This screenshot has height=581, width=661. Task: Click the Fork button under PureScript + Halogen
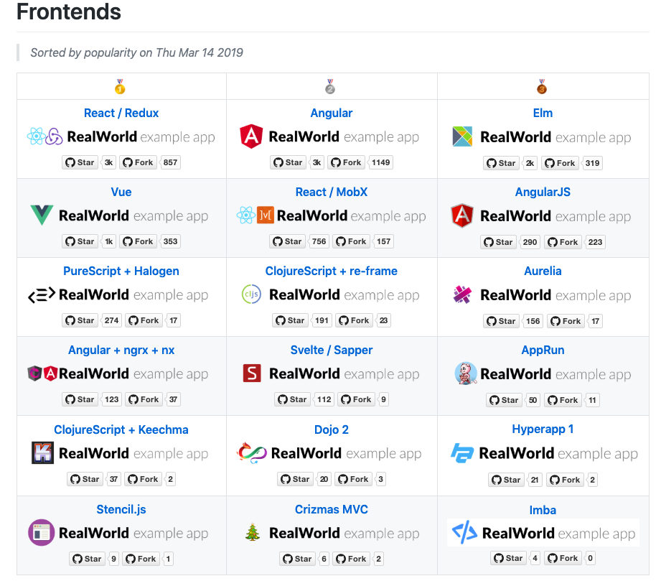coord(144,320)
